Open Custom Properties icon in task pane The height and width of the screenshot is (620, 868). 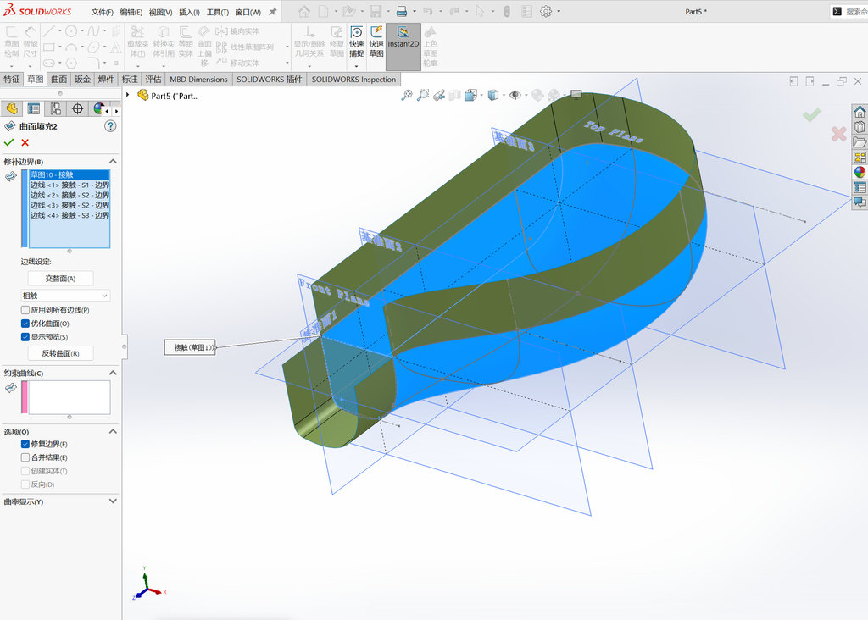(x=860, y=187)
